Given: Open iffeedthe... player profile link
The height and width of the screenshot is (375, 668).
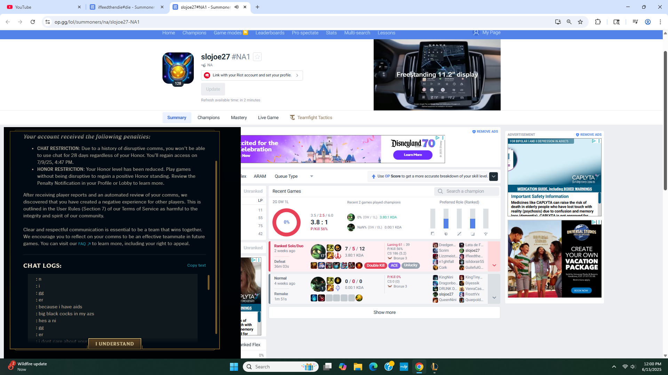Looking at the screenshot, I should (x=474, y=256).
